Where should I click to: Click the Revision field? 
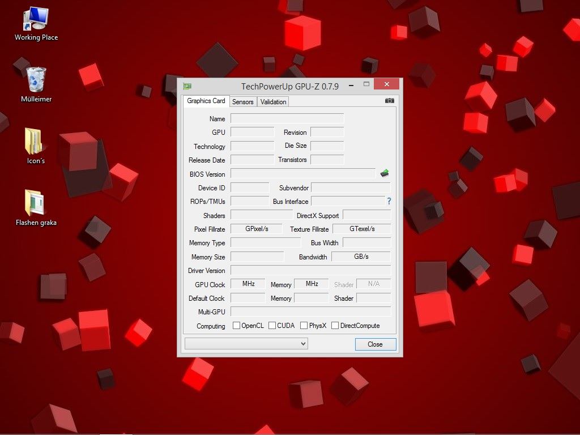327,132
